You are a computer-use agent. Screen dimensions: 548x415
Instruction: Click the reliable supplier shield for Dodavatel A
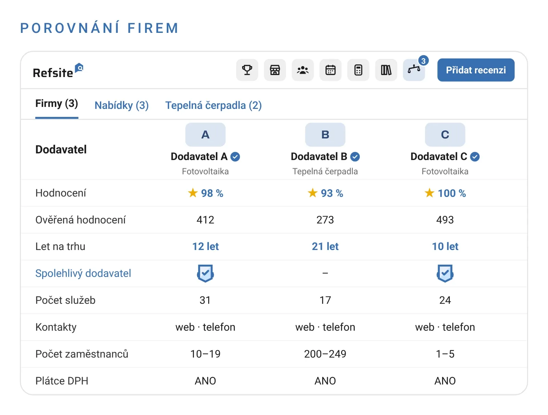coord(205,273)
